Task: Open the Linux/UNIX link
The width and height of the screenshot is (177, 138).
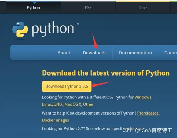Action: (52, 104)
